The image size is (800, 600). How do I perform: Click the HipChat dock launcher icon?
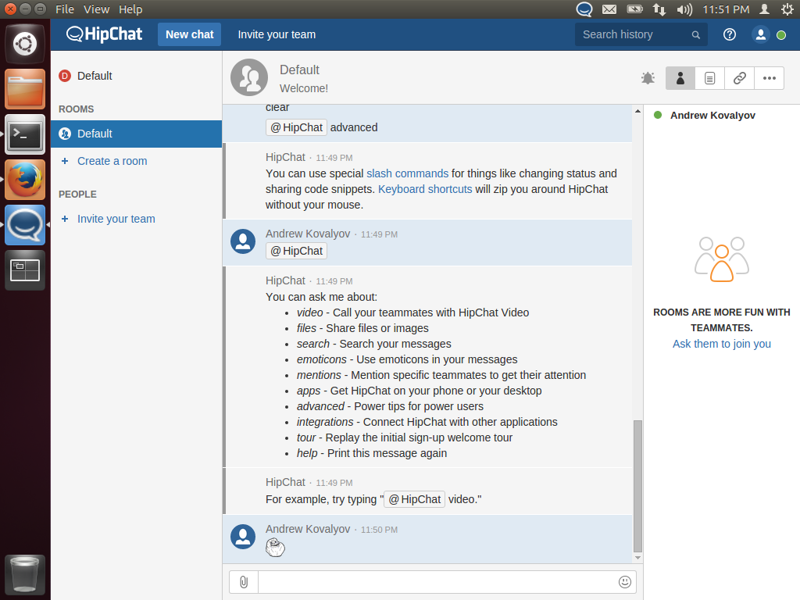click(25, 225)
